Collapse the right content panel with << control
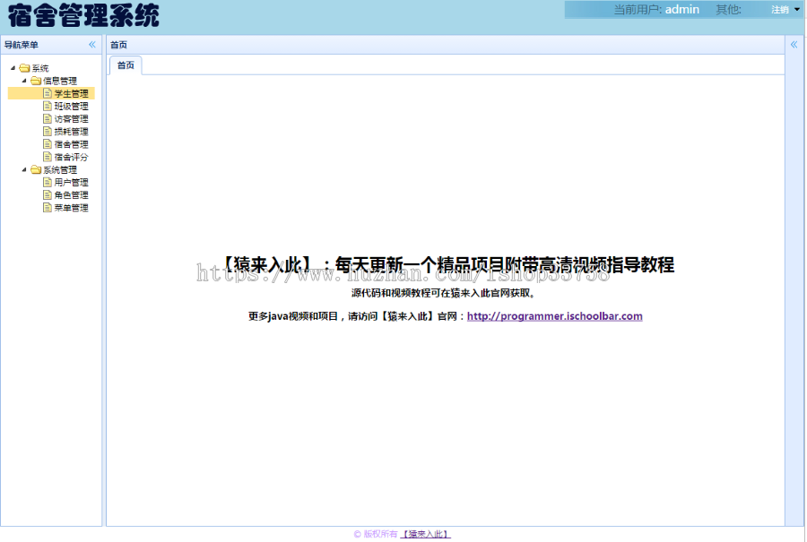 click(794, 44)
